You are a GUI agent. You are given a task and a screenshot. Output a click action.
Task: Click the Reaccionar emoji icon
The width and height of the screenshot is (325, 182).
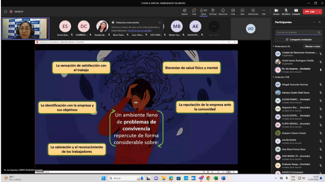223,12
